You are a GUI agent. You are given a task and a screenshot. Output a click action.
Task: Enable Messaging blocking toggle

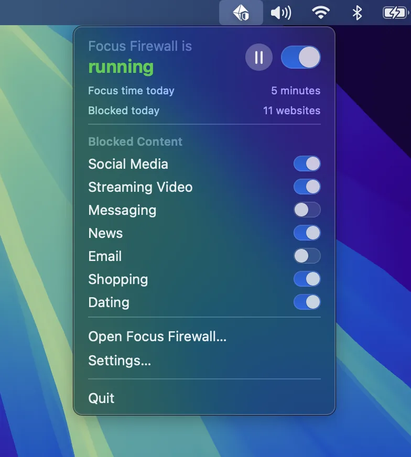click(307, 210)
